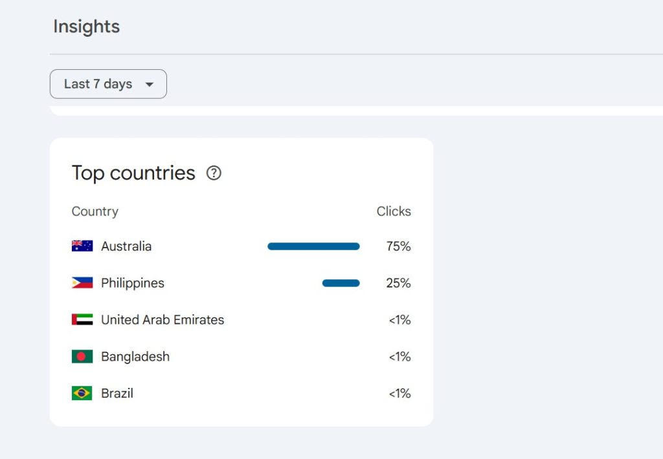The height and width of the screenshot is (459, 663).
Task: Click the Bangladesh flag icon
Action: click(82, 357)
